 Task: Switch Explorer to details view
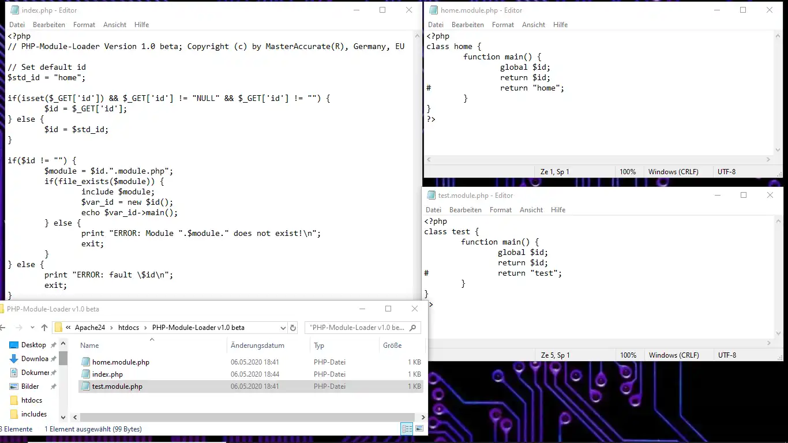click(x=407, y=429)
